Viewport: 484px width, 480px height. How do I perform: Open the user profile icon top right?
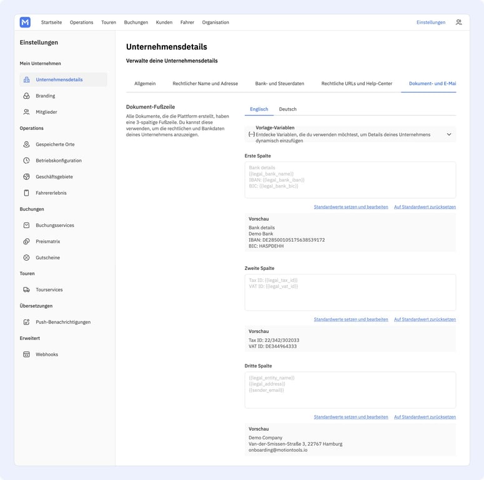click(458, 22)
